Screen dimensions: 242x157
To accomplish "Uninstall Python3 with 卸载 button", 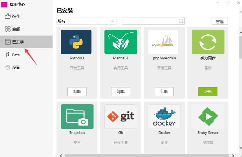I will pos(77,91).
